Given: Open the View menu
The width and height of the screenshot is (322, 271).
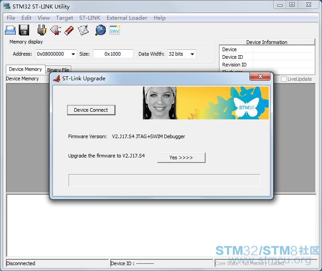Looking at the screenshot, I should click(x=43, y=18).
